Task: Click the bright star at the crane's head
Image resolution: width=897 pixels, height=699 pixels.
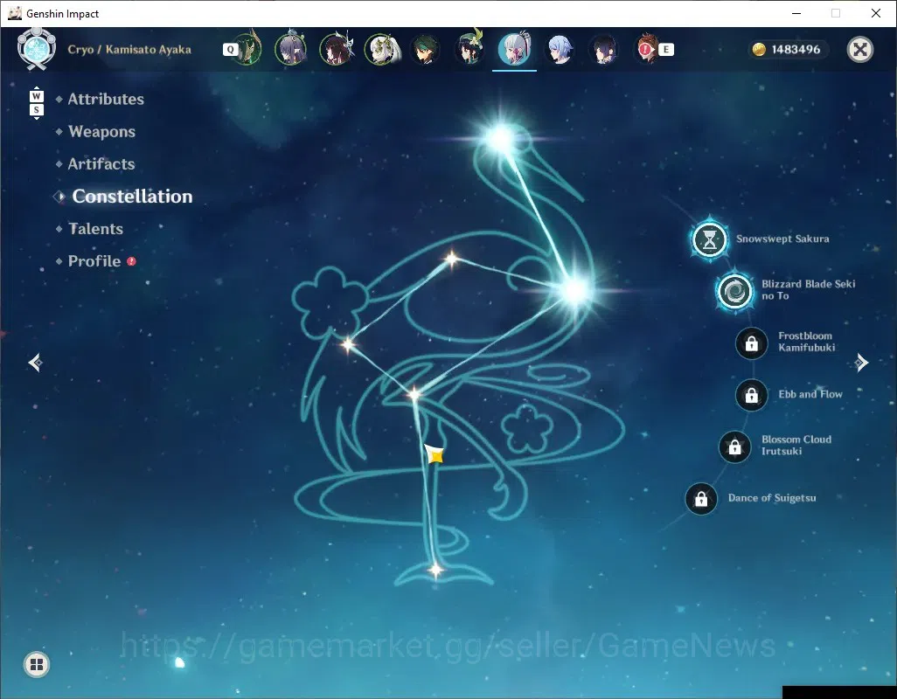Action: (501, 138)
